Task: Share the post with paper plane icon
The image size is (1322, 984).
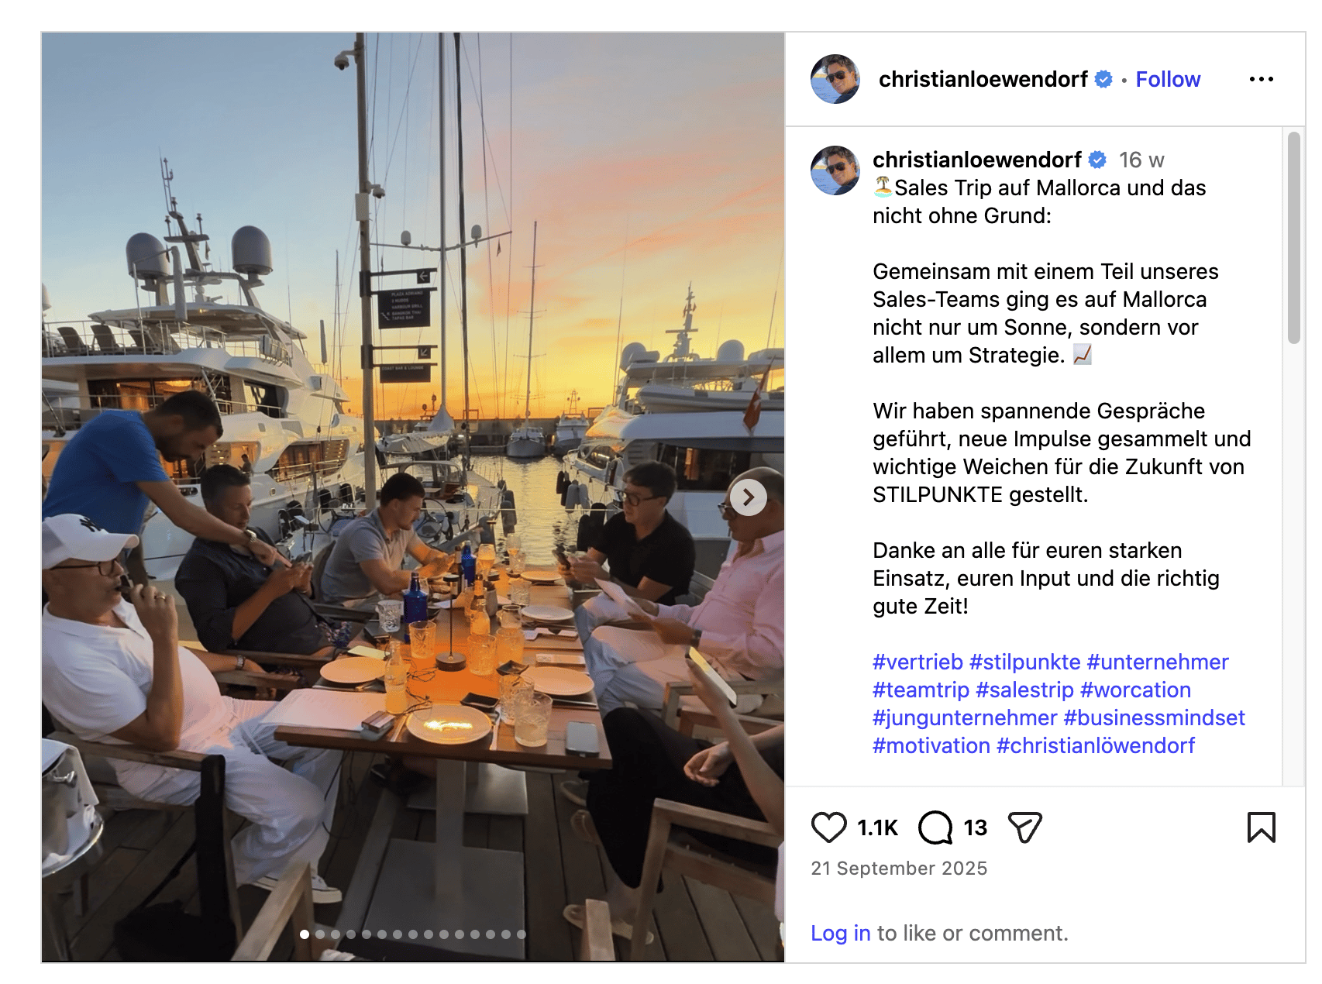Action: pyautogui.click(x=1024, y=827)
